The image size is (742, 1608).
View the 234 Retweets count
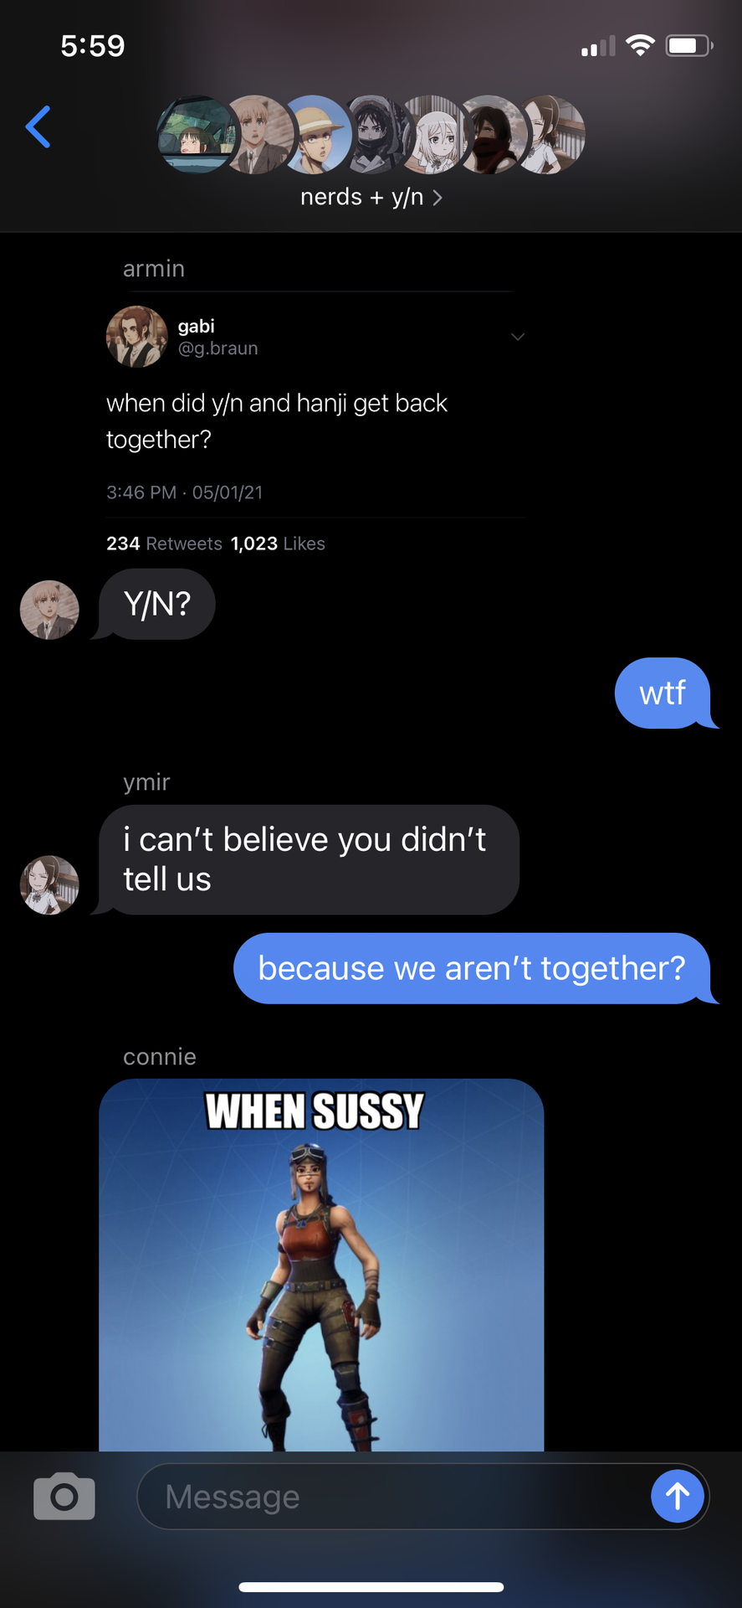[x=164, y=544]
